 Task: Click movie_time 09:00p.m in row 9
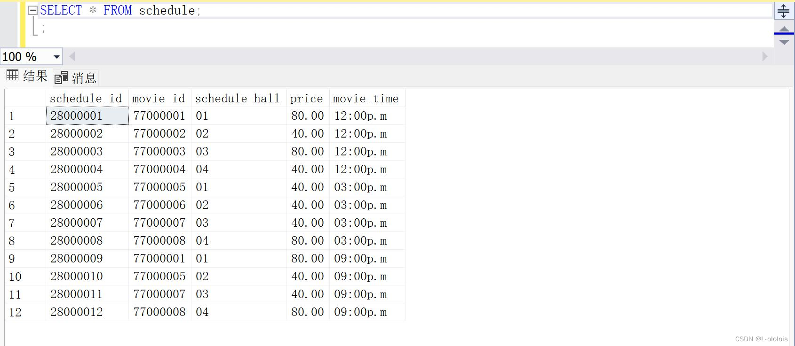367,259
